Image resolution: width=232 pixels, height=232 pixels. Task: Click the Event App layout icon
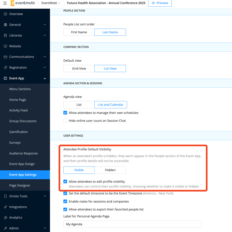[x=5, y=78]
